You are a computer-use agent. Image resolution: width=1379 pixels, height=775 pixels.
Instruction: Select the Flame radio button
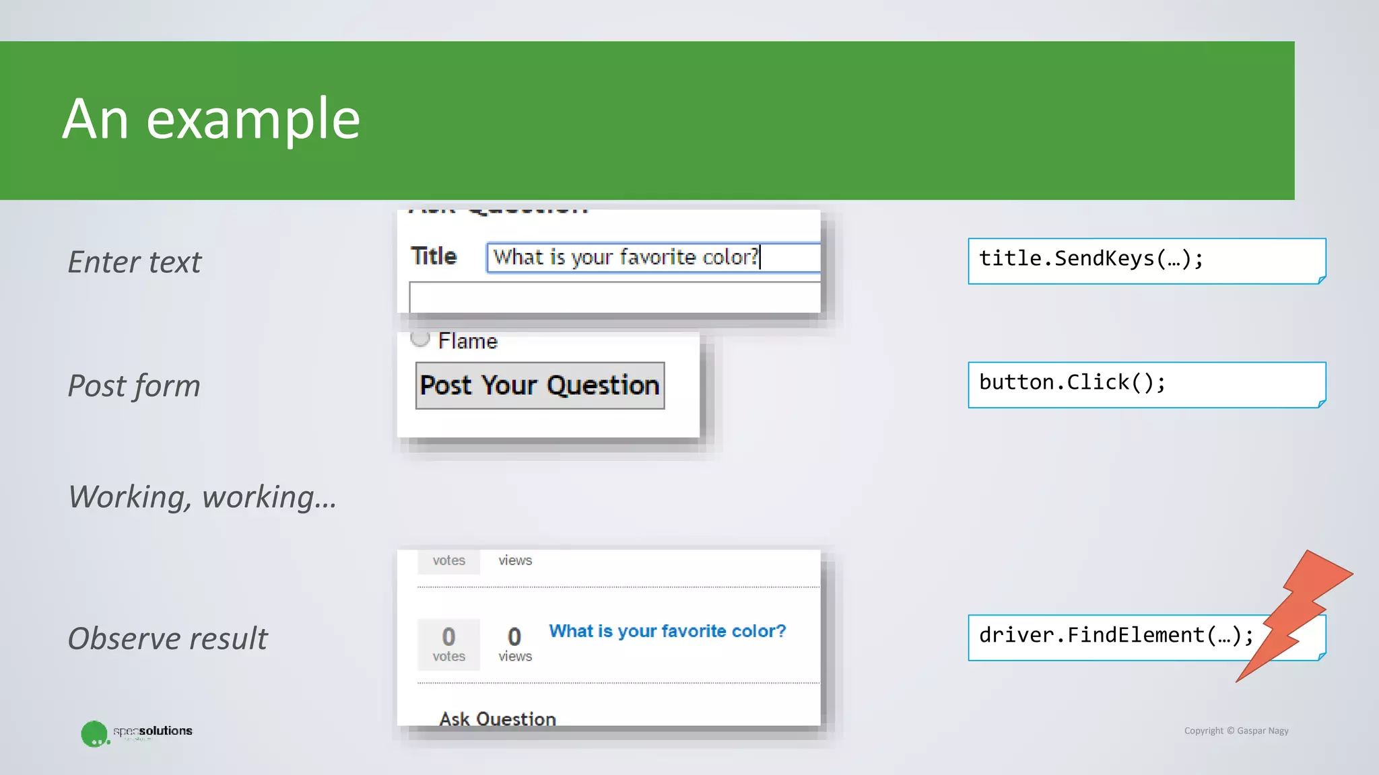pos(420,338)
